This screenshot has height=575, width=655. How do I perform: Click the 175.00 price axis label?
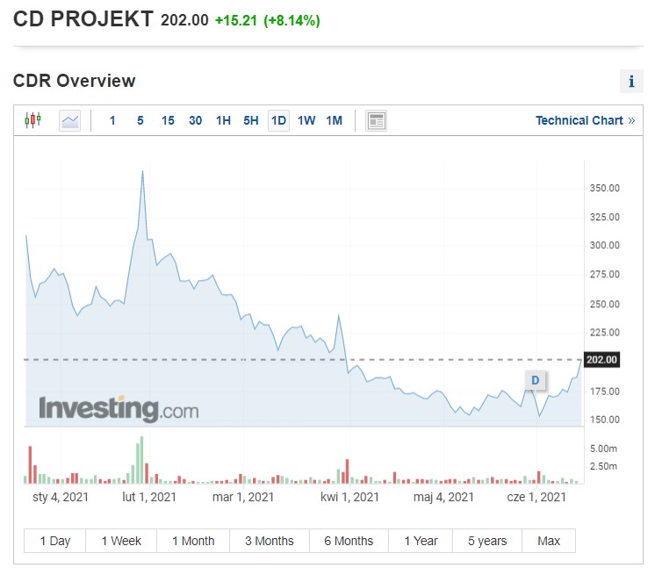(x=604, y=392)
